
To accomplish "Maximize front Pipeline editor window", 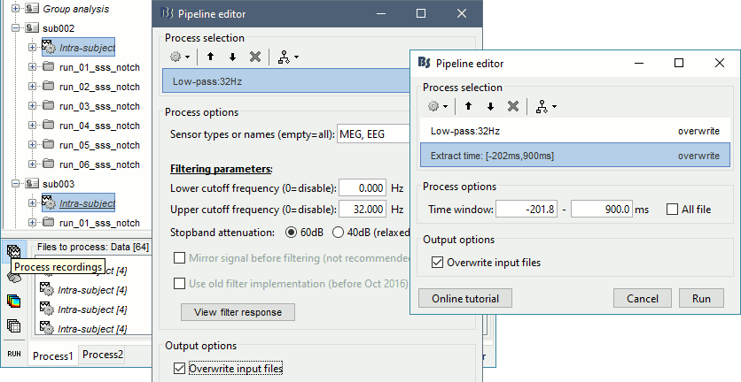I will point(679,63).
